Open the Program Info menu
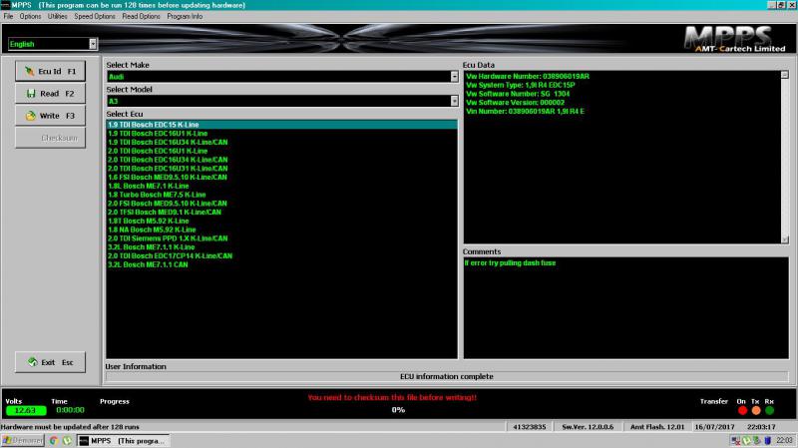Image resolution: width=798 pixels, height=448 pixels. pos(185,16)
